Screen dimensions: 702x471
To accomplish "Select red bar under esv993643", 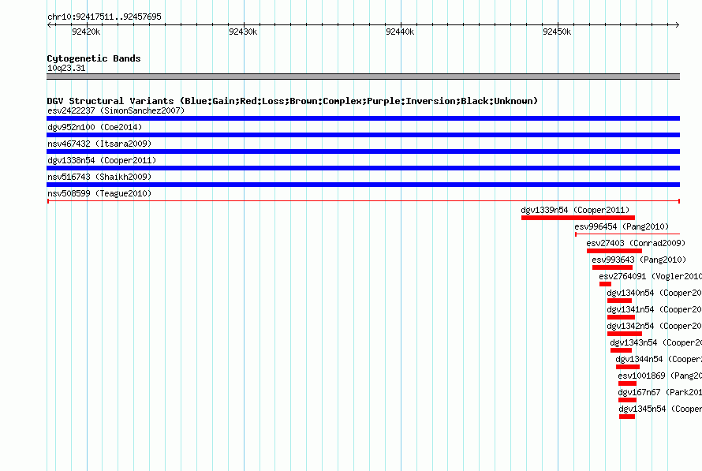I will point(612,267).
